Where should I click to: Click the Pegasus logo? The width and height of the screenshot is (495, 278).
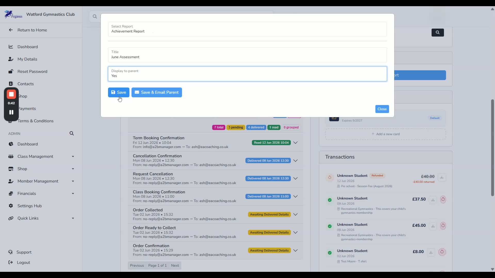[13, 14]
